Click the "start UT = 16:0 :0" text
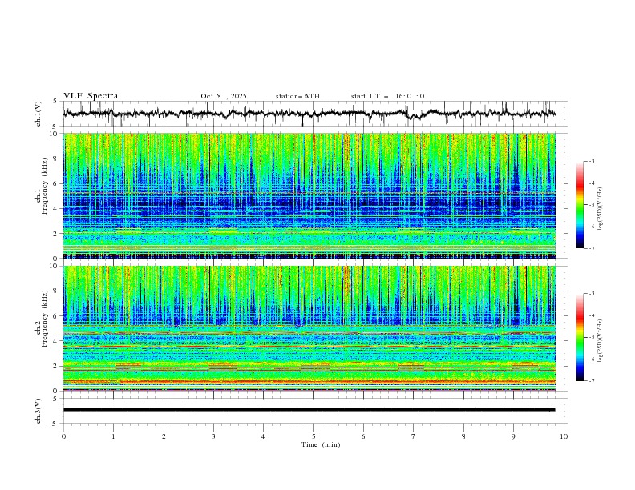The height and width of the screenshot is (490, 635). (387, 96)
